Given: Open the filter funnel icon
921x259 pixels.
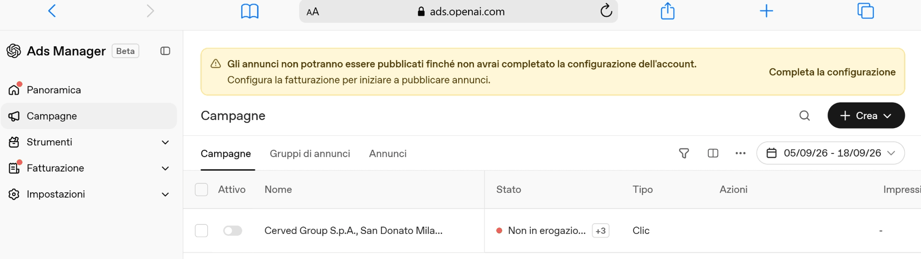Looking at the screenshot, I should pyautogui.click(x=684, y=153).
